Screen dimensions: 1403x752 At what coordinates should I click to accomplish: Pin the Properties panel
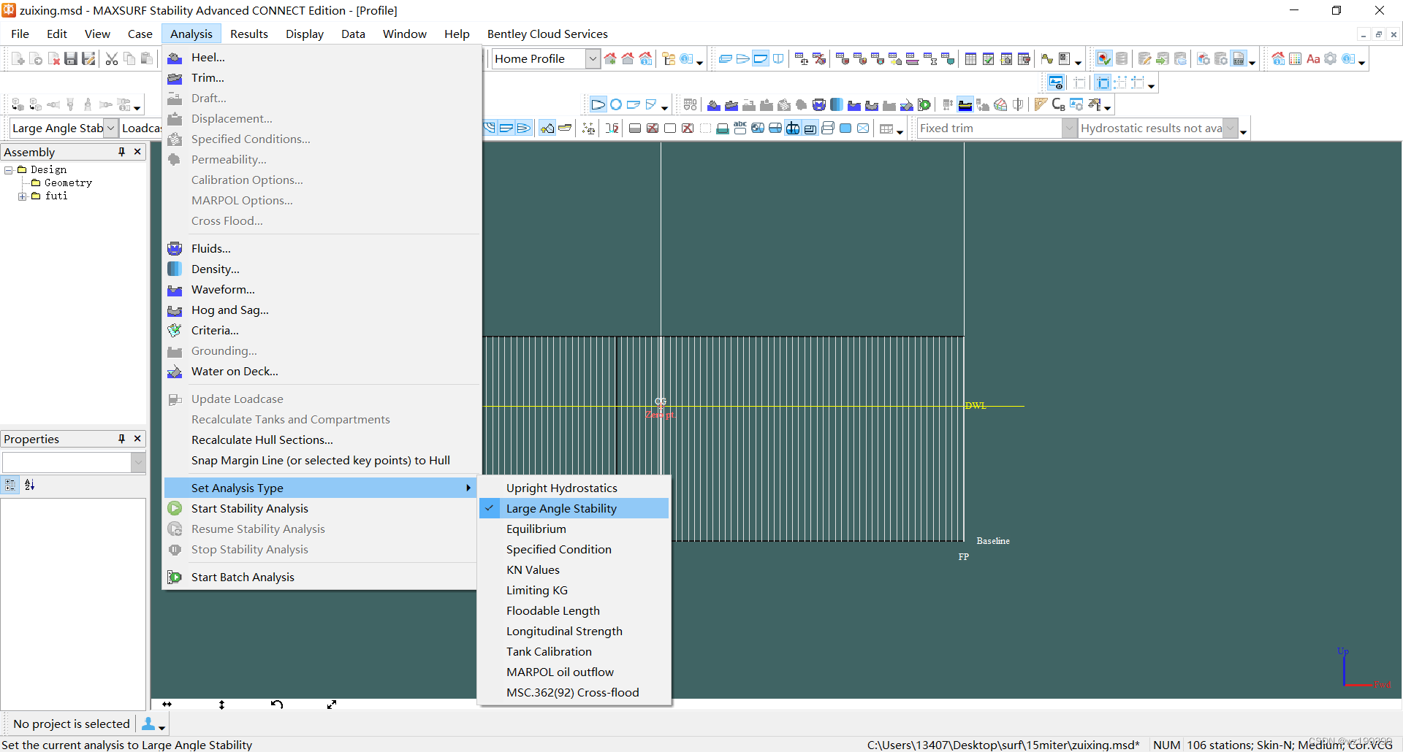coord(121,439)
